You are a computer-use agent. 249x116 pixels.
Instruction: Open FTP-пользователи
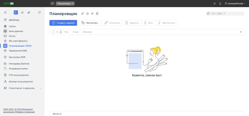coord(19,75)
